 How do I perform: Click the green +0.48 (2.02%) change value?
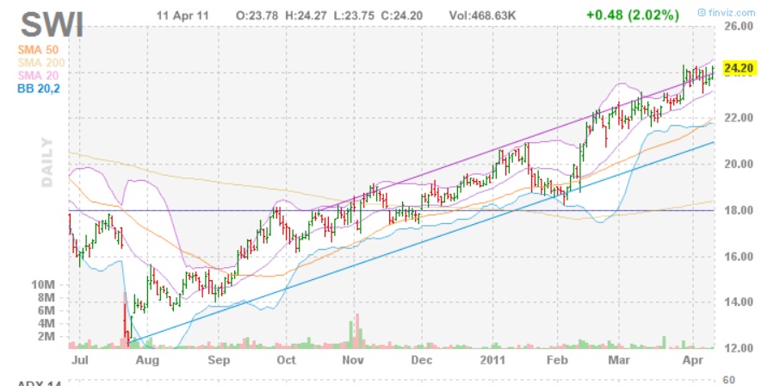point(632,16)
